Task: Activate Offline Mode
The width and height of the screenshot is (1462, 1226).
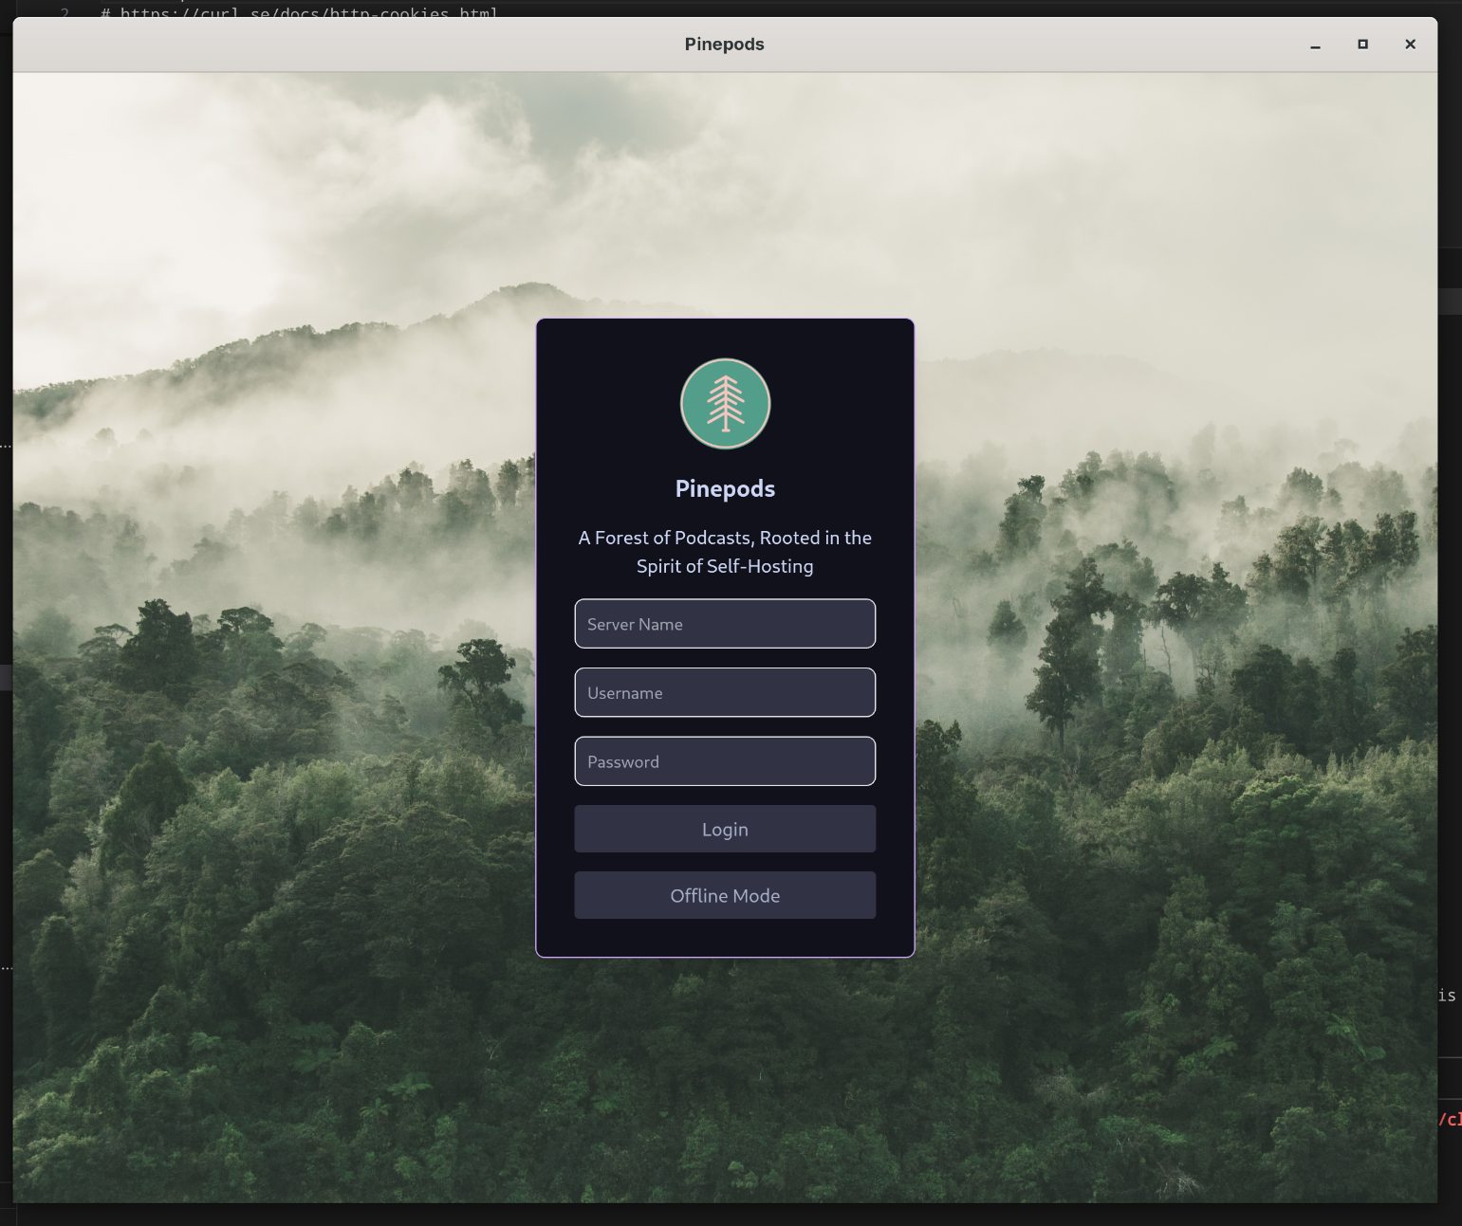Action: pyautogui.click(x=725, y=895)
